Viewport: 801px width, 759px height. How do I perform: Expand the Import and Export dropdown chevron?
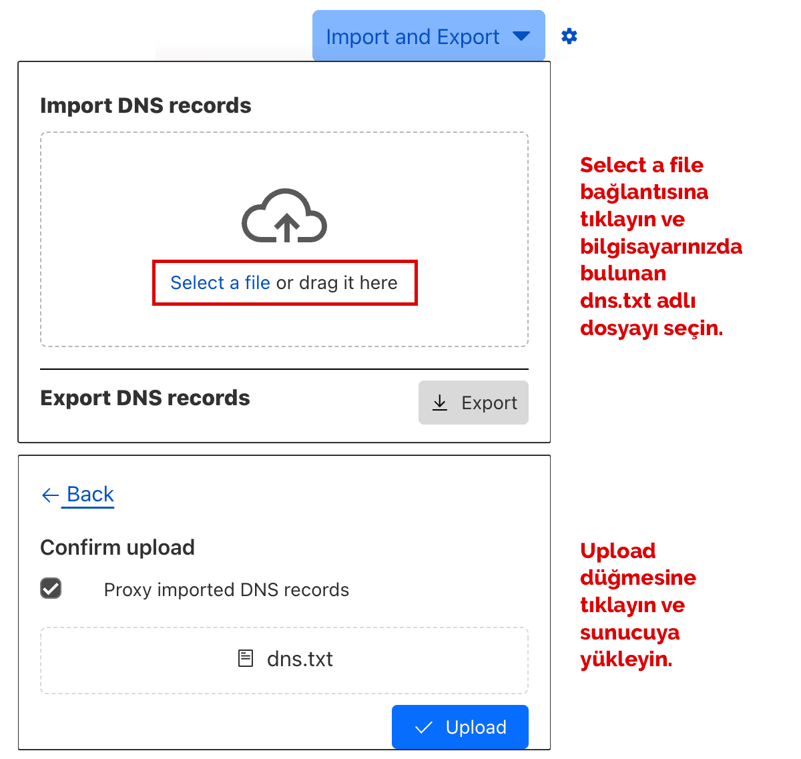(x=522, y=37)
